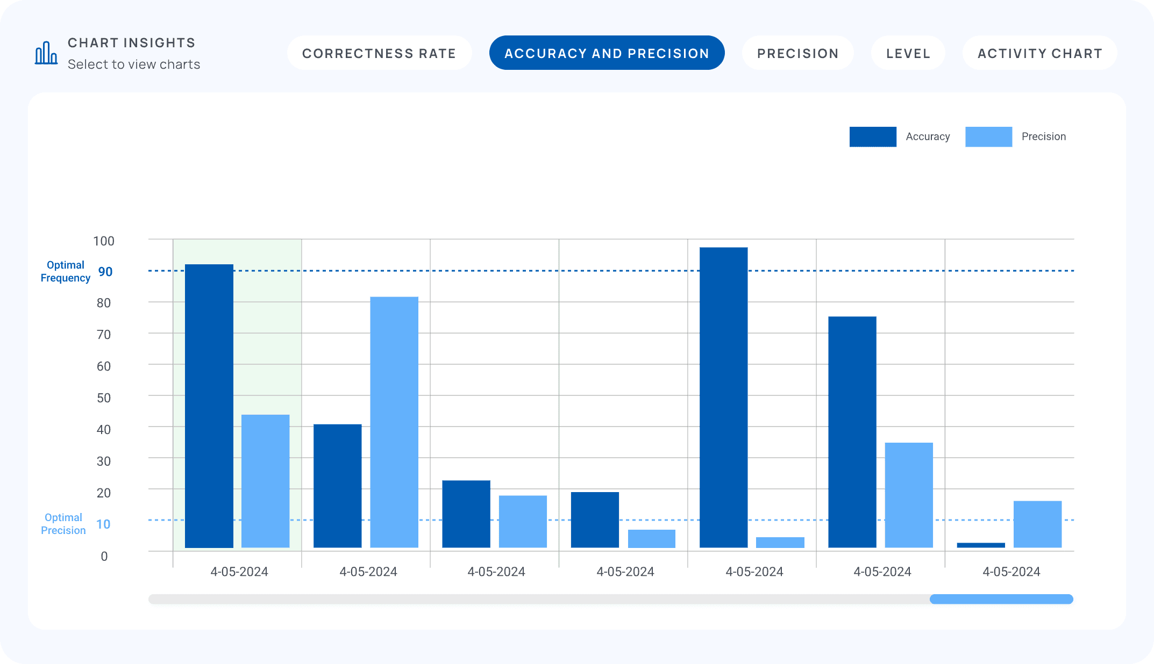Screen dimensions: 1154x664
Task: Select the Accuracy and Precision tab
Action: (x=607, y=53)
